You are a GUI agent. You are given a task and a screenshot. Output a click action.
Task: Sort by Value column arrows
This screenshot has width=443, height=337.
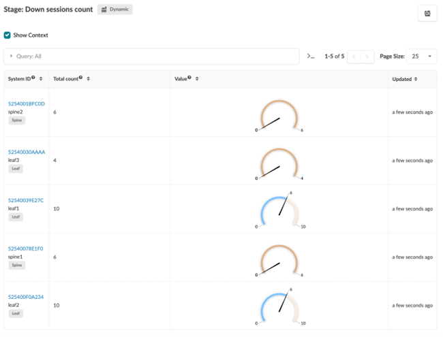click(197, 79)
